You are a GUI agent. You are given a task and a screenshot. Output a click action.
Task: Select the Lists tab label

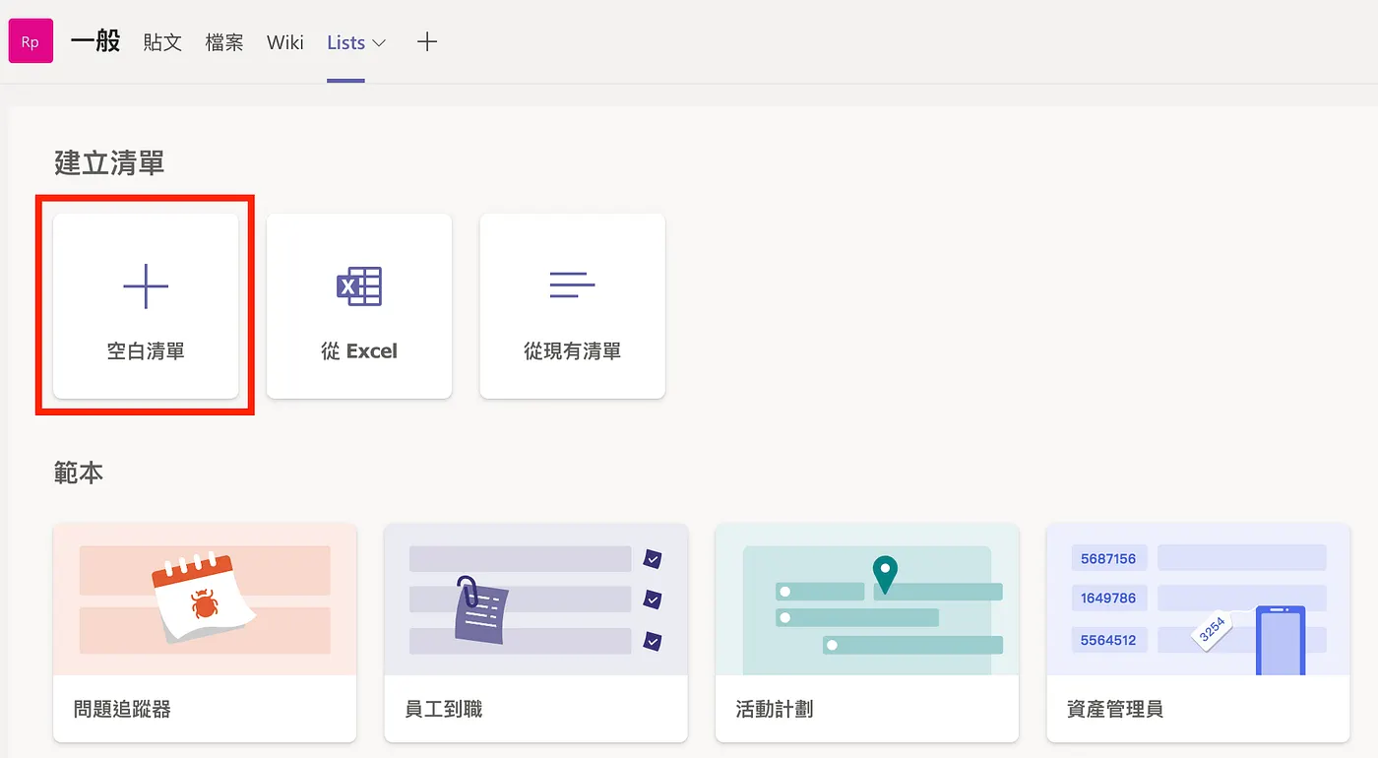(x=345, y=42)
